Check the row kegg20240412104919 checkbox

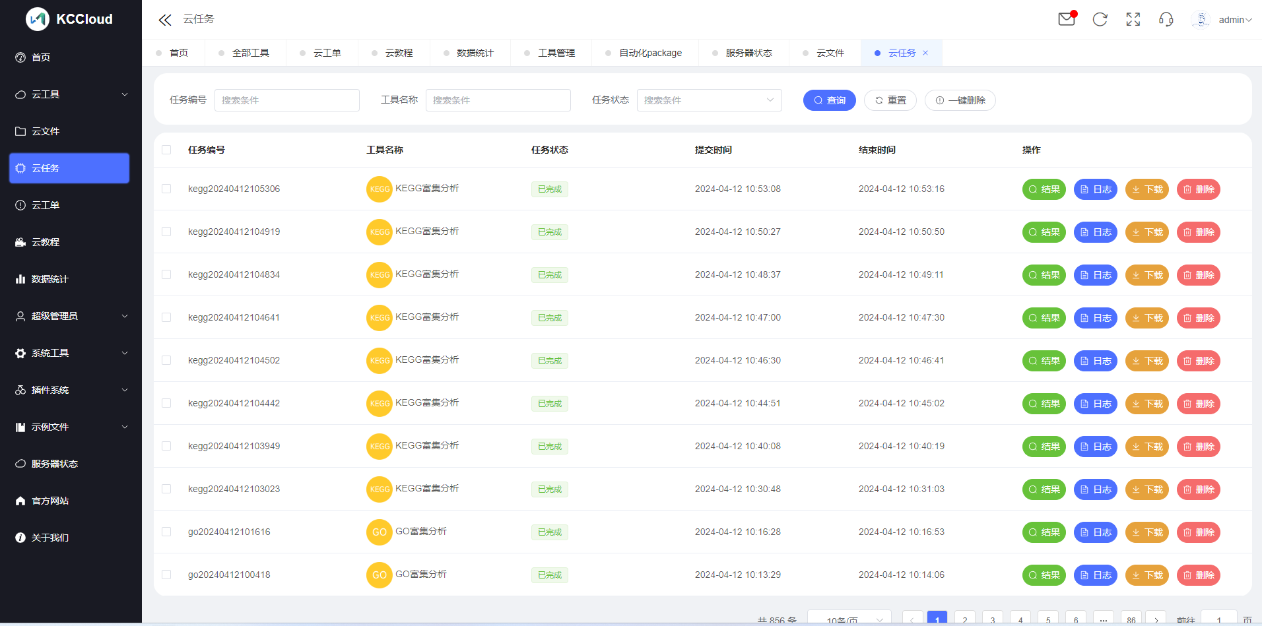pos(166,232)
